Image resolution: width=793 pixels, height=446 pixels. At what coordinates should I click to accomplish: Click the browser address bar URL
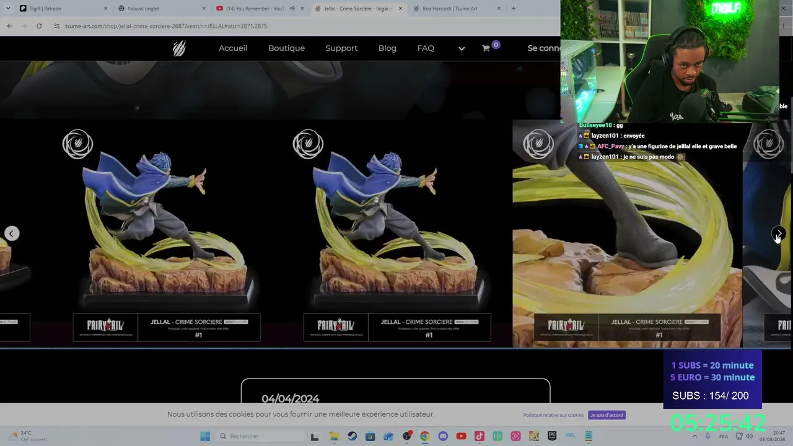coord(166,26)
